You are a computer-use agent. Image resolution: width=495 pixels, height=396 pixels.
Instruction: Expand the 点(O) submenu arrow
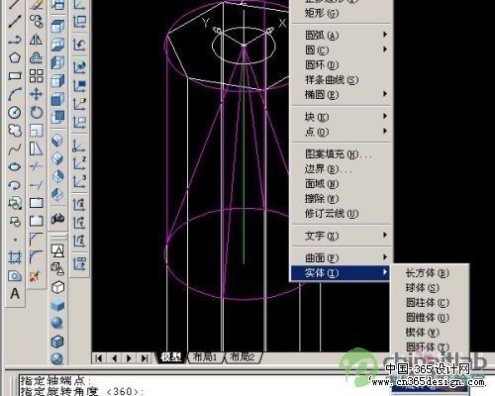[x=385, y=131]
